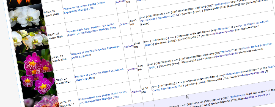275x107 pixels.
Task: Follow Pacific Orchid Exposition link in 9.56 MB description
Action: coord(257,47)
